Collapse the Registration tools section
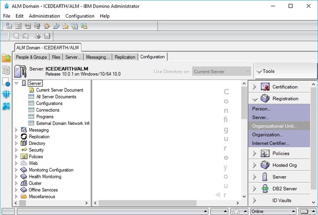The height and width of the screenshot is (215, 318). 254,99
